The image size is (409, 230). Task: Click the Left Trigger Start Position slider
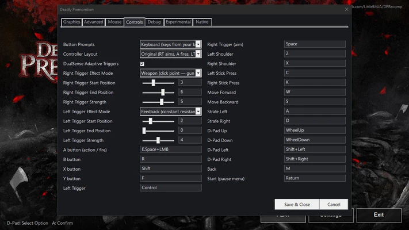click(158, 121)
